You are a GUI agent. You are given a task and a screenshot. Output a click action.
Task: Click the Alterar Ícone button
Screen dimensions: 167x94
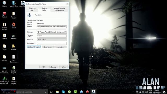coord(47,47)
